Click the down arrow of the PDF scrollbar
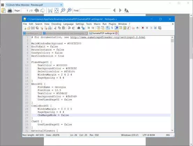Image resolution: width=193 pixels, height=146 pixels. pos(191,144)
